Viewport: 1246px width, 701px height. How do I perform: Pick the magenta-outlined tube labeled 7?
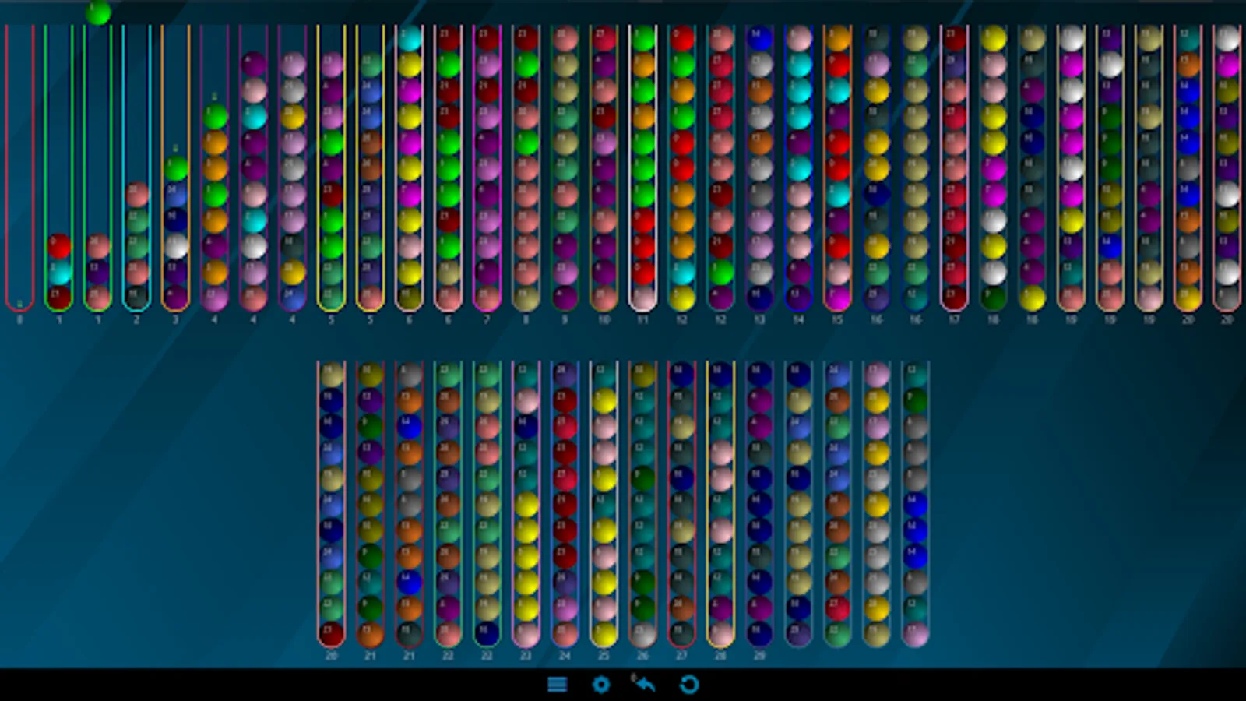487,168
